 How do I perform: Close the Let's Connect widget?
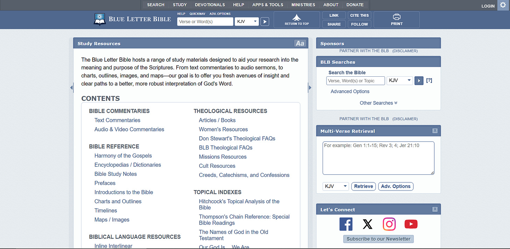pos(435,209)
